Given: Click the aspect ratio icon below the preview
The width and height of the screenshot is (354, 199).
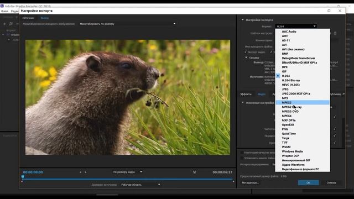Looking at the screenshot, I should pos(194,172).
